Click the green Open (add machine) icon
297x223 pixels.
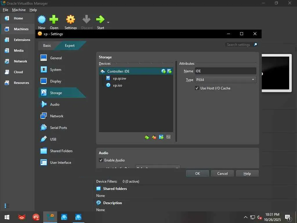click(54, 19)
